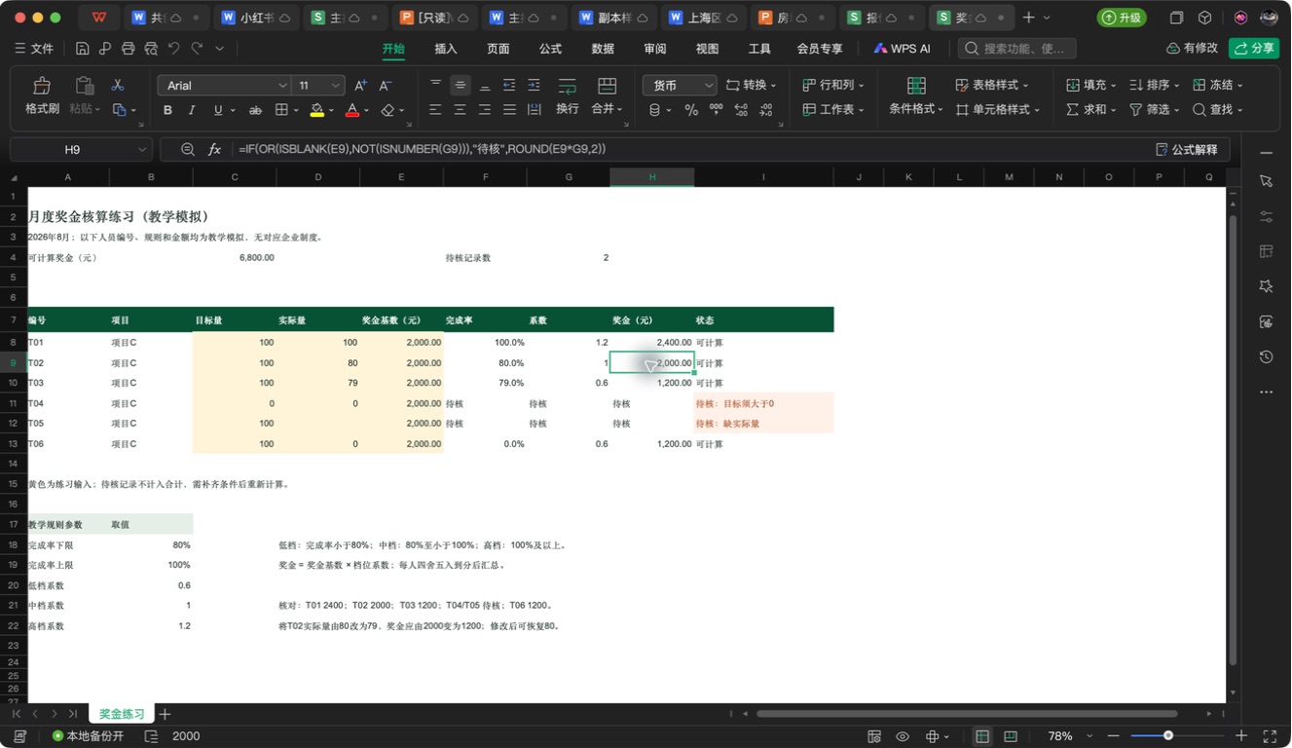Toggle bold formatting

pos(167,110)
